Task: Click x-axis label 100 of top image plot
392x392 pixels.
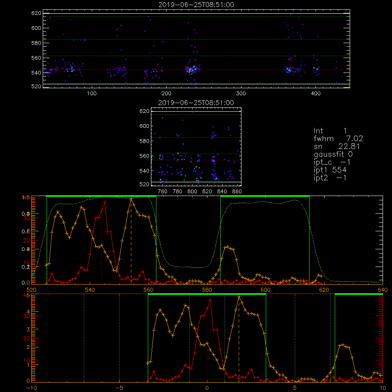Action: click(92, 94)
